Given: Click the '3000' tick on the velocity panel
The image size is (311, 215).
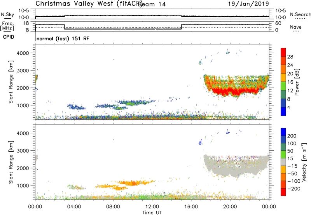Looking at the screenshot, I should click(x=23, y=151).
